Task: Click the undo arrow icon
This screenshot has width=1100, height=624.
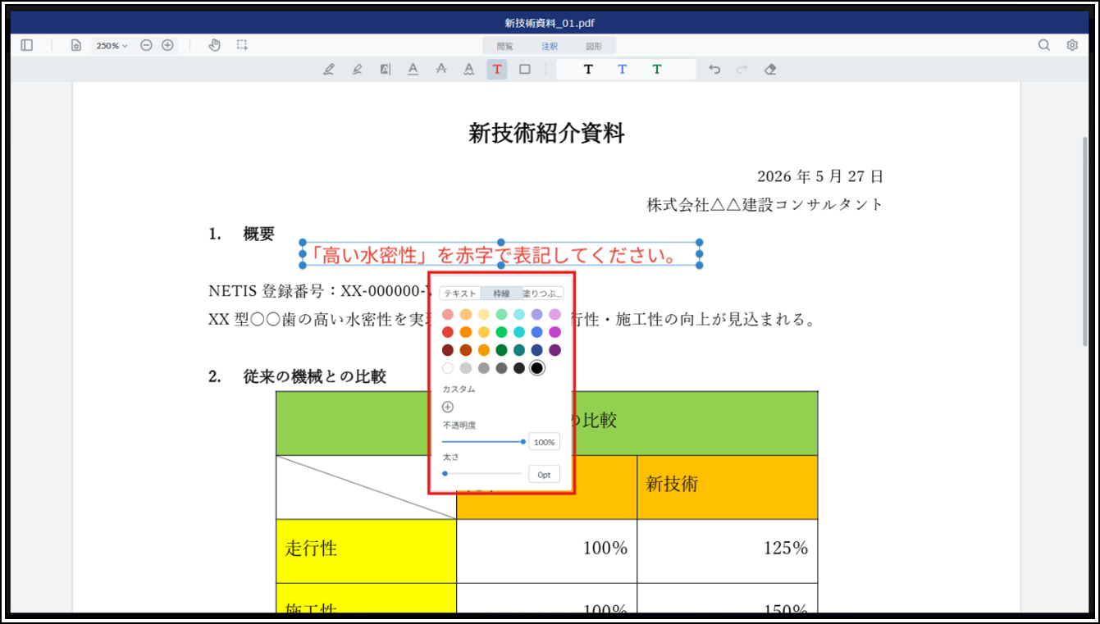Action: click(x=714, y=70)
